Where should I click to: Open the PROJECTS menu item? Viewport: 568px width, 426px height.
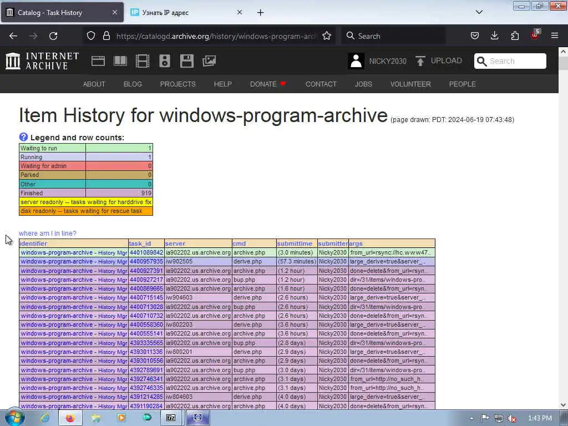[x=178, y=84]
